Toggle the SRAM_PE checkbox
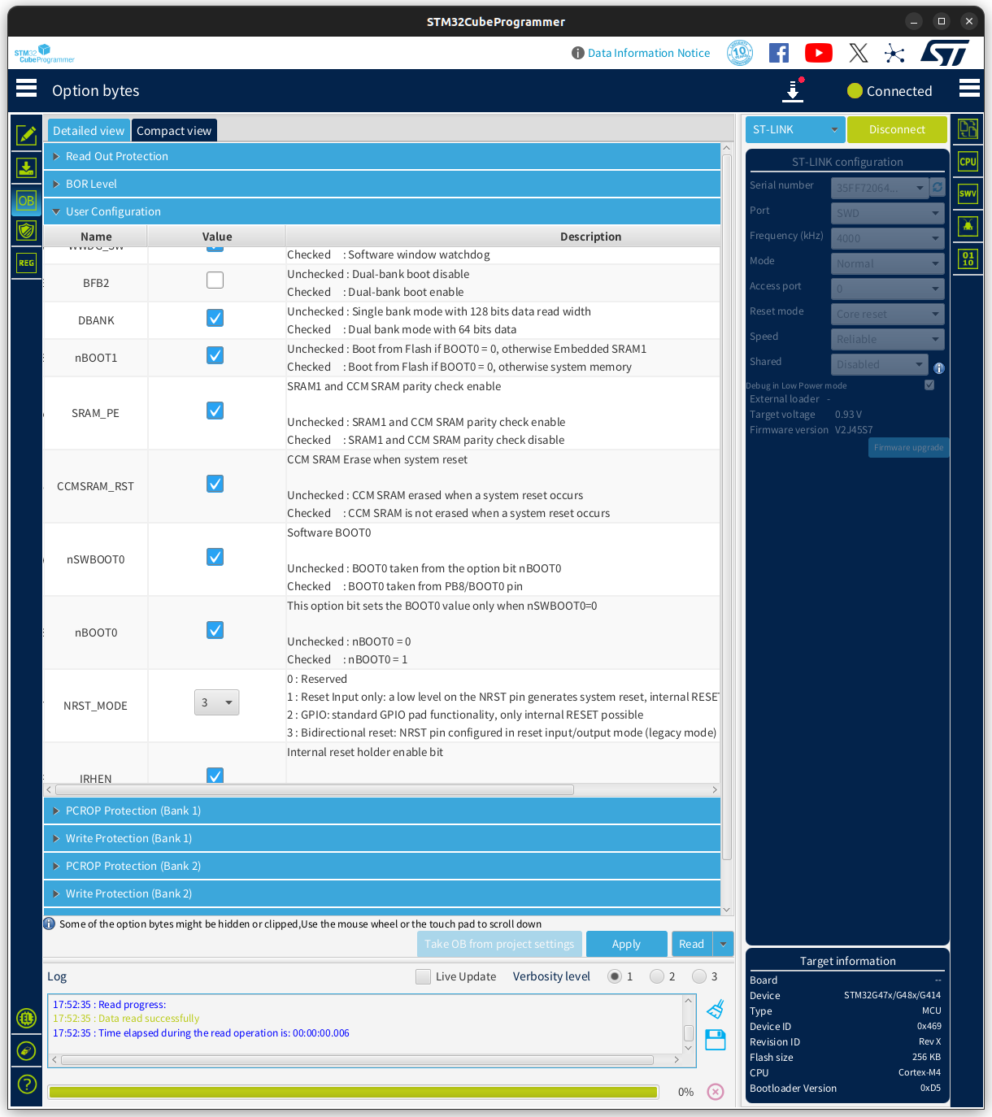This screenshot has height=1117, width=992. click(215, 411)
